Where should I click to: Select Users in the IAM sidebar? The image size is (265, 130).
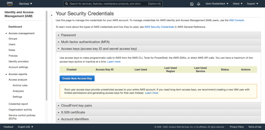(x=12, y=45)
